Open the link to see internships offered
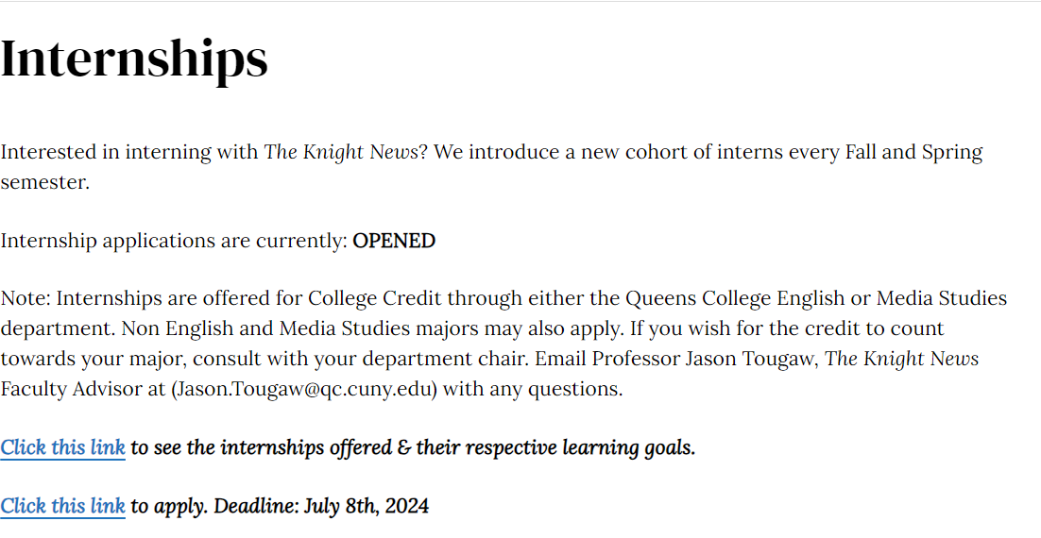This screenshot has height=538, width=1041. pyautogui.click(x=62, y=447)
